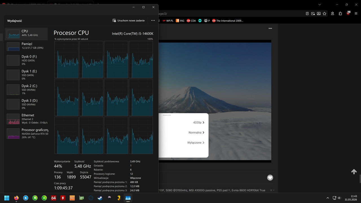Open The International 2009 bookmark
The height and width of the screenshot is (203, 361).
coord(228,21)
